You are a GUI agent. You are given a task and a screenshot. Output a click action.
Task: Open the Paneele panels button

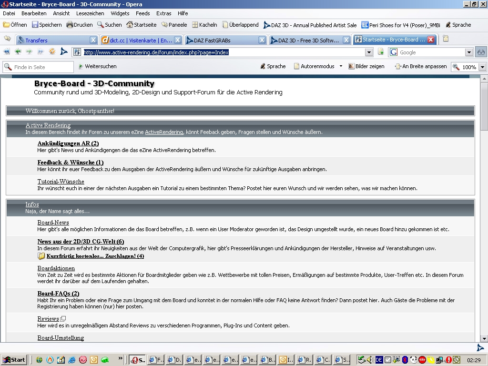174,25
